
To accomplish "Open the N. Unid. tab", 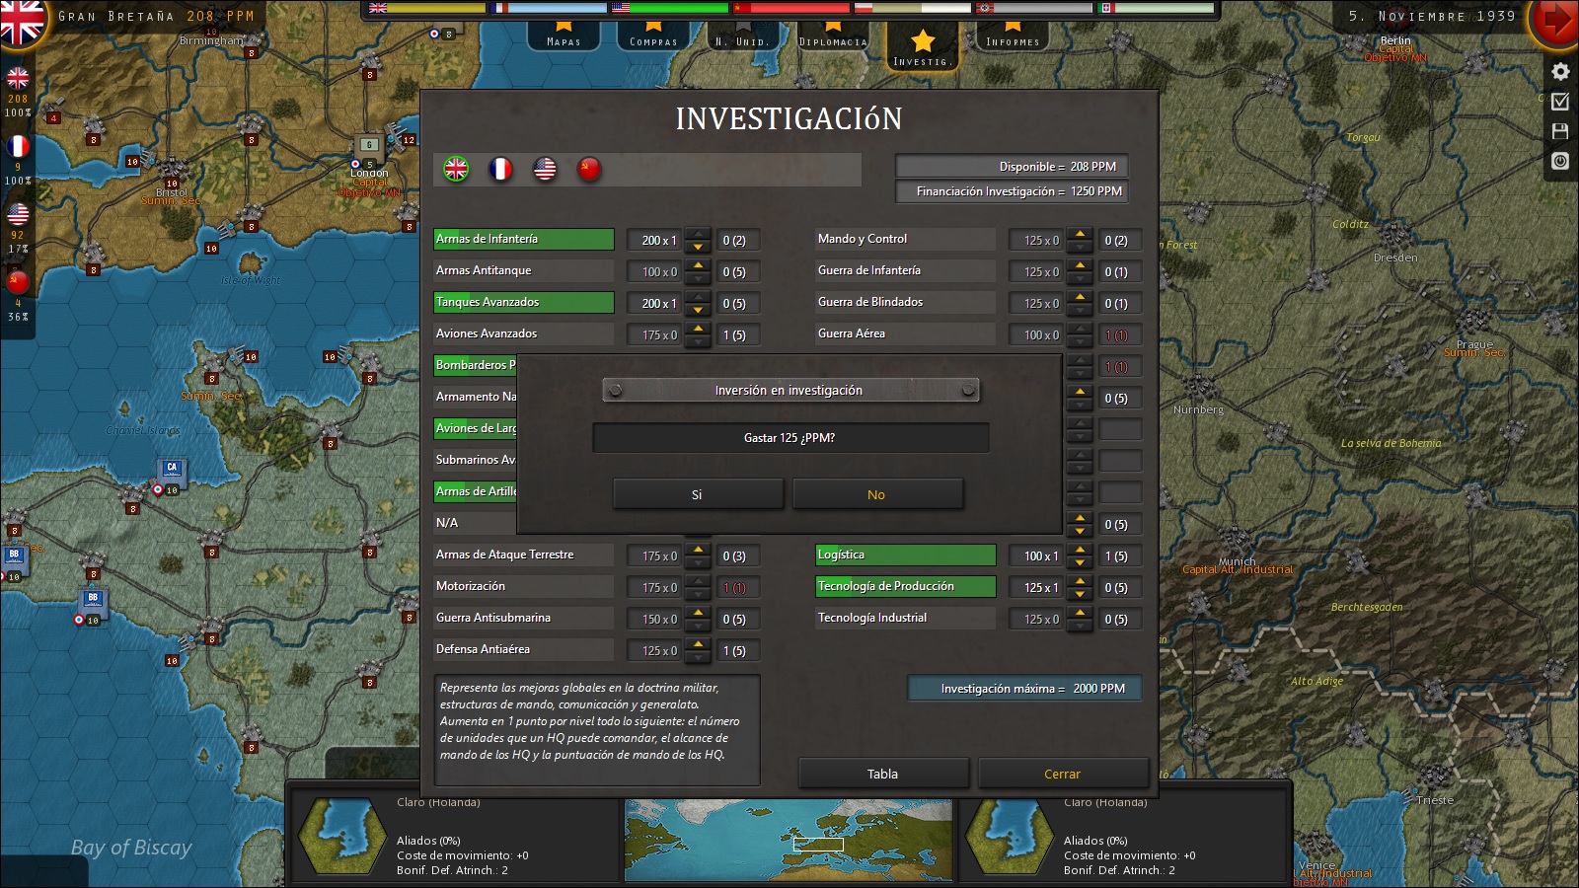I will click(742, 37).
